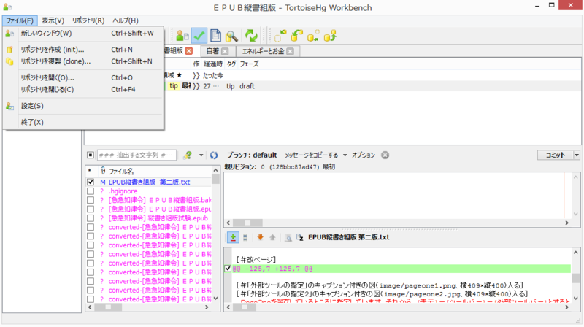Click the green plus diff view icon
Viewport: 584px width, 327px height.
click(233, 237)
